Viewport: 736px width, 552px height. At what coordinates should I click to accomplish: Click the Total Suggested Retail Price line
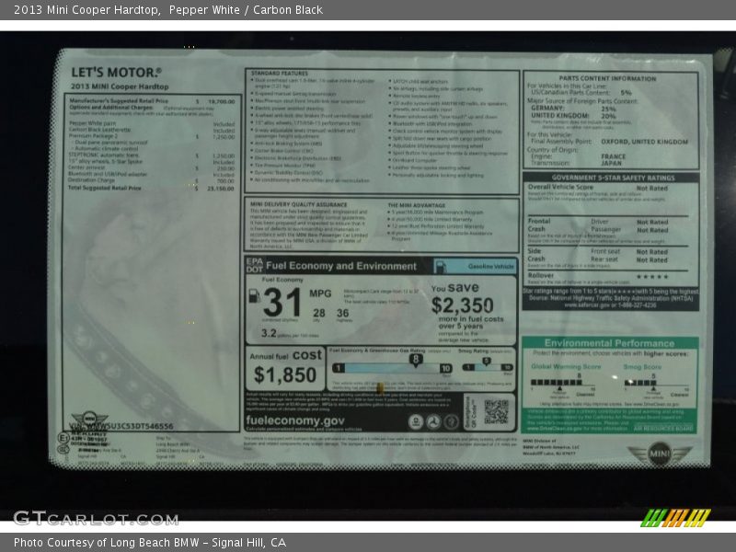click(152, 189)
